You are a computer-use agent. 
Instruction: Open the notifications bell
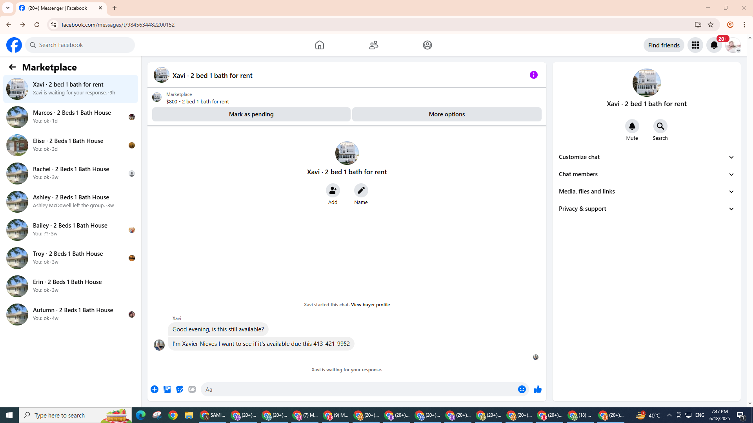(x=714, y=45)
